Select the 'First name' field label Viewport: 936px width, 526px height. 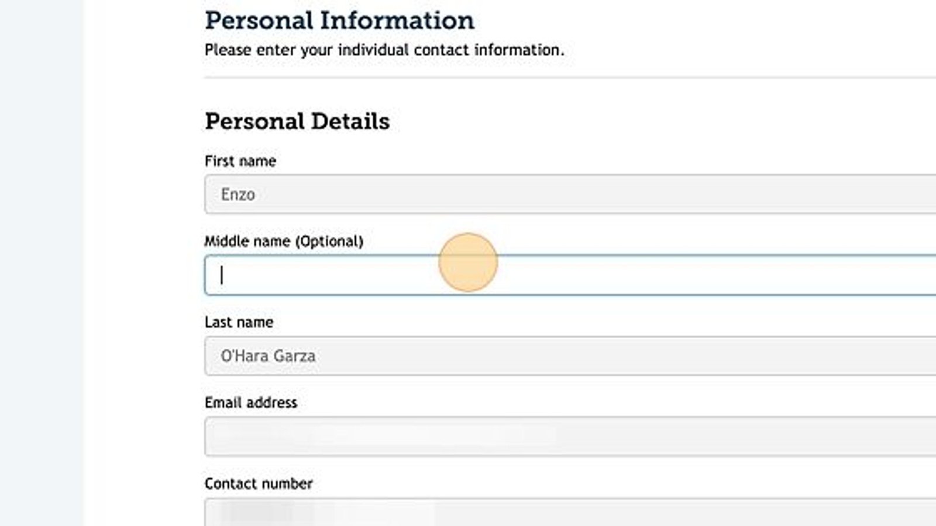click(x=240, y=161)
